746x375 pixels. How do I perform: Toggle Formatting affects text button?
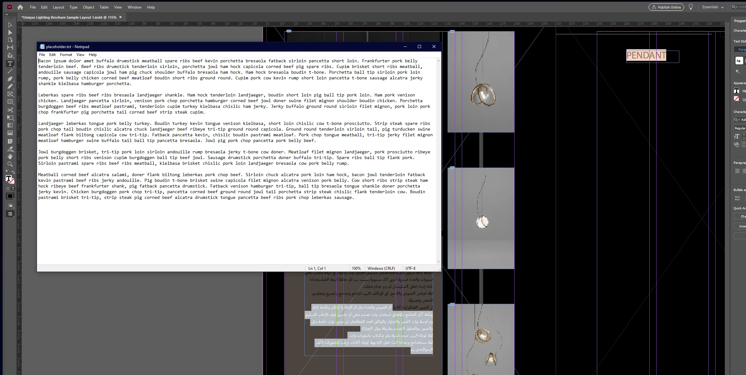[x=13, y=188]
